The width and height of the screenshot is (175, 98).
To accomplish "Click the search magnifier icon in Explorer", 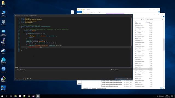I will click(162, 19).
